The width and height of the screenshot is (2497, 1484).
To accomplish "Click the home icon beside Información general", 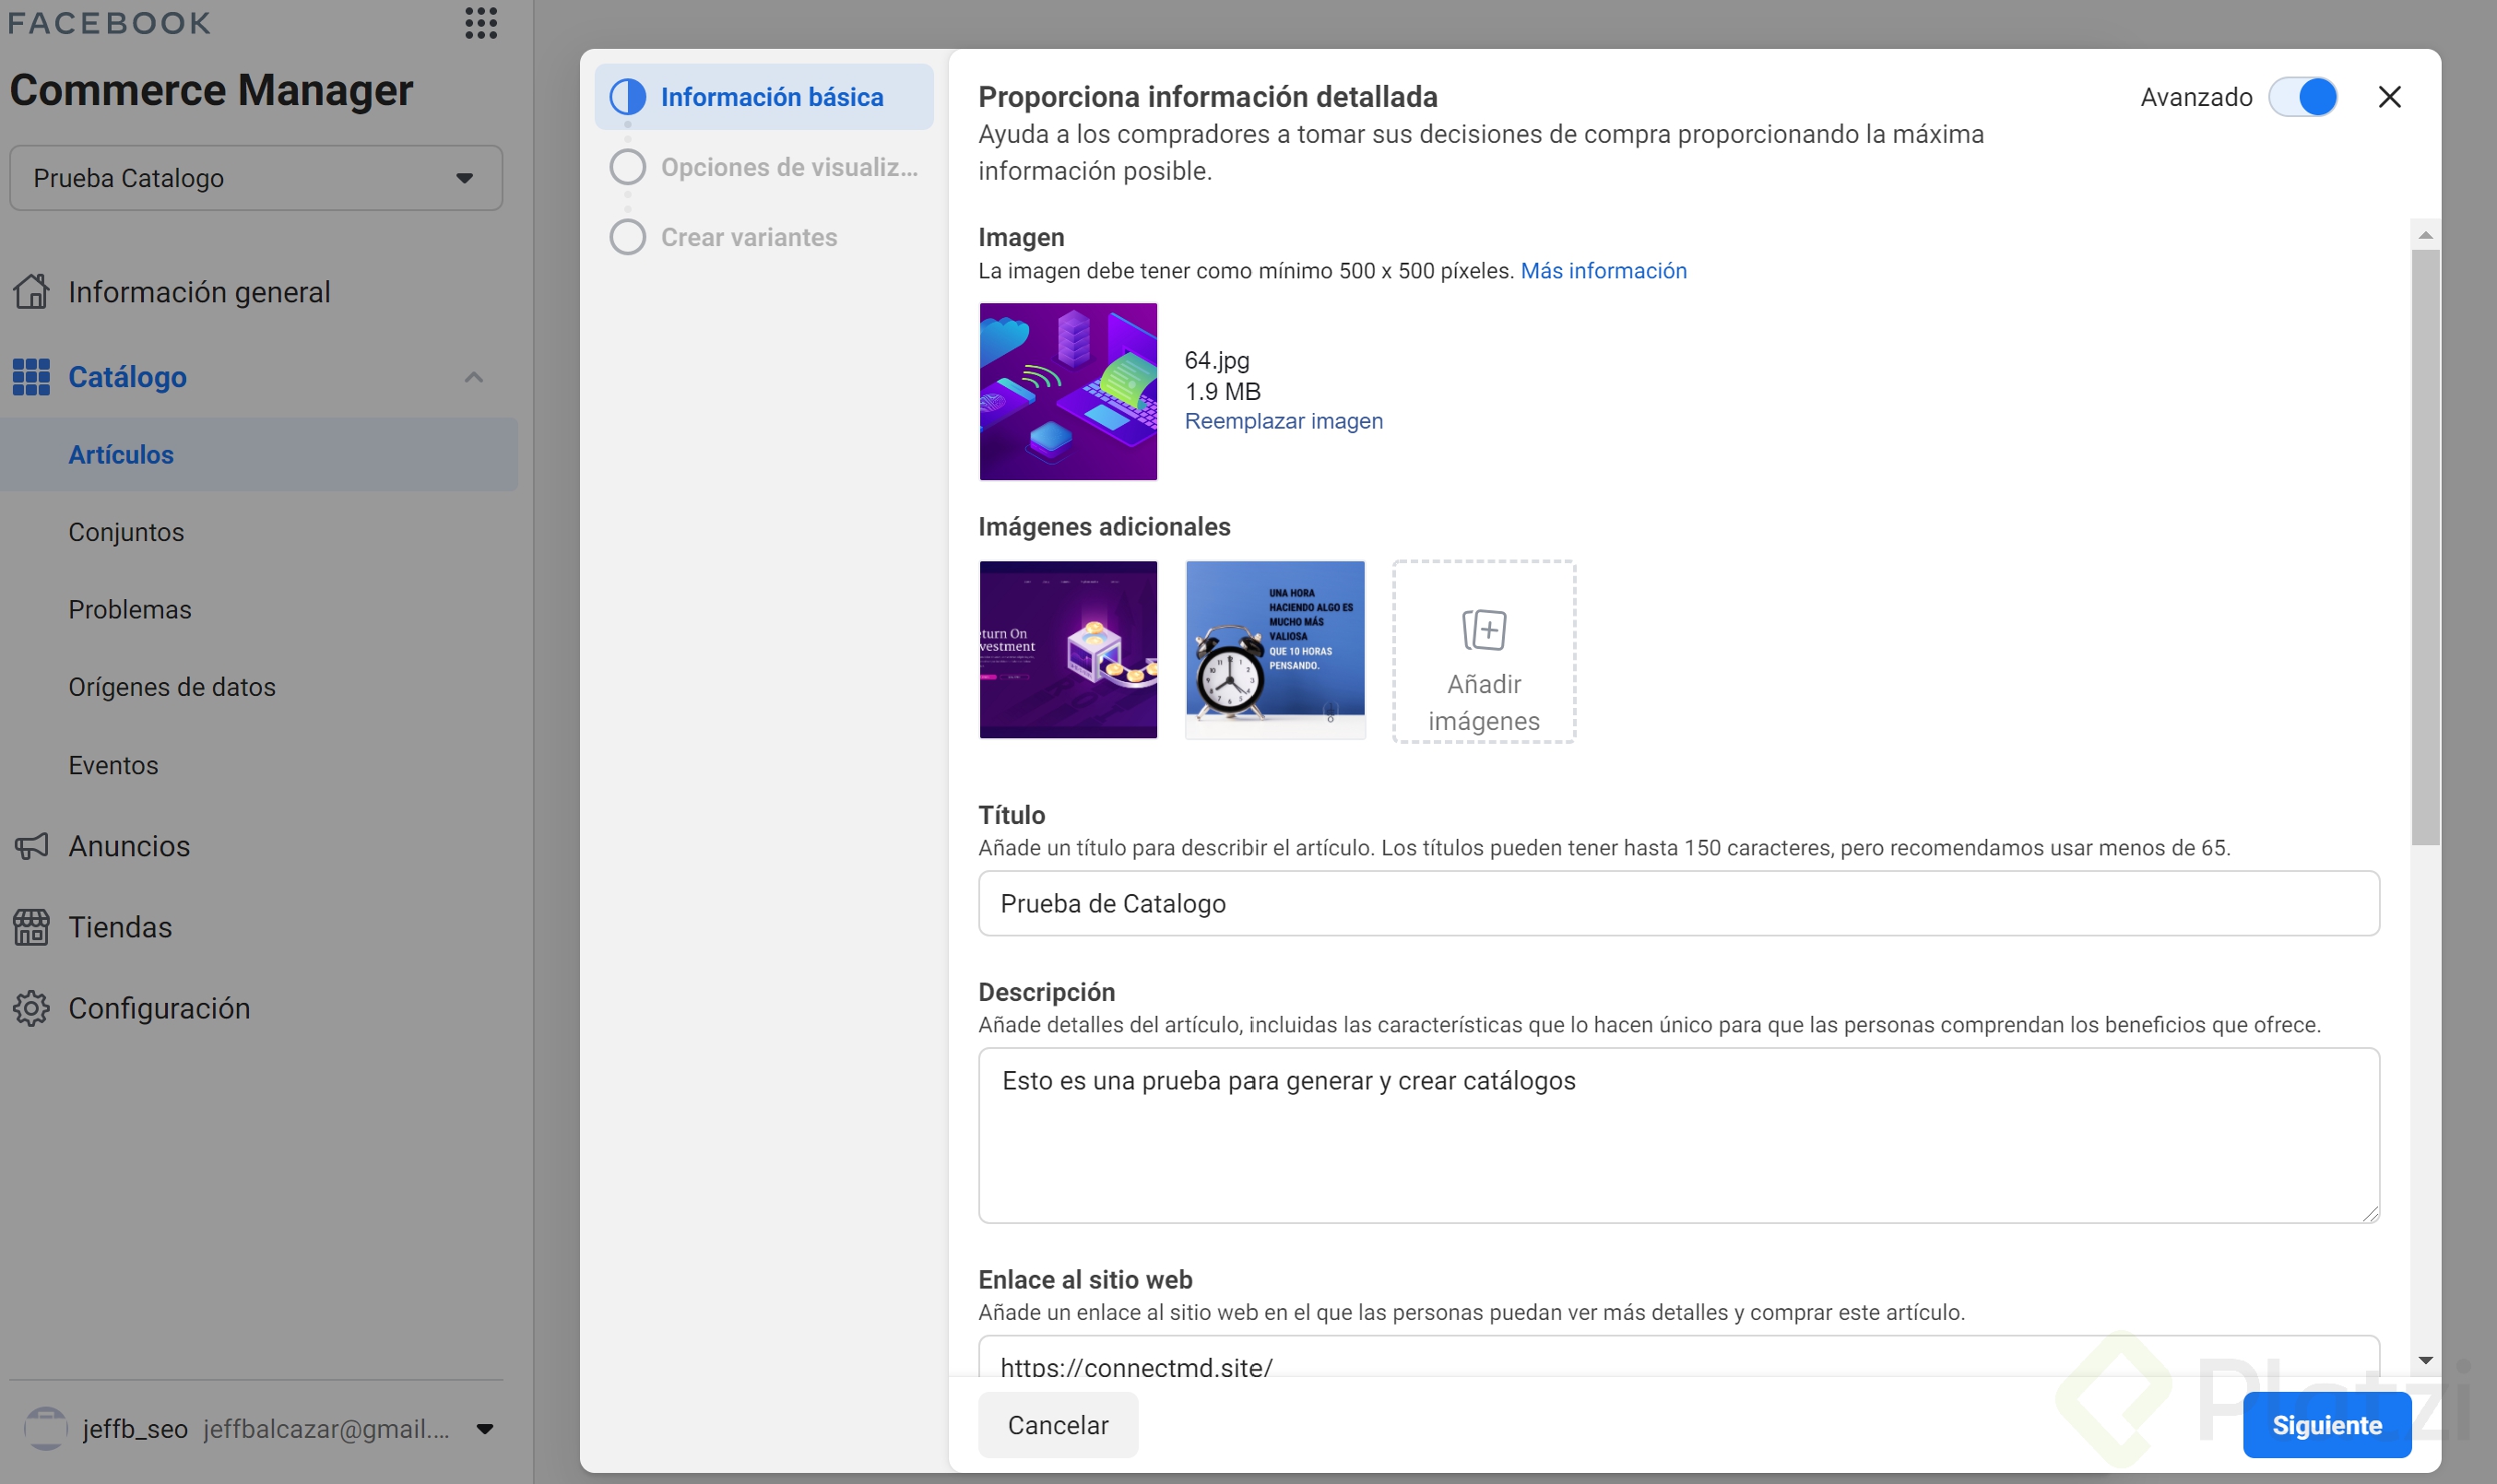I will pyautogui.click(x=31, y=292).
